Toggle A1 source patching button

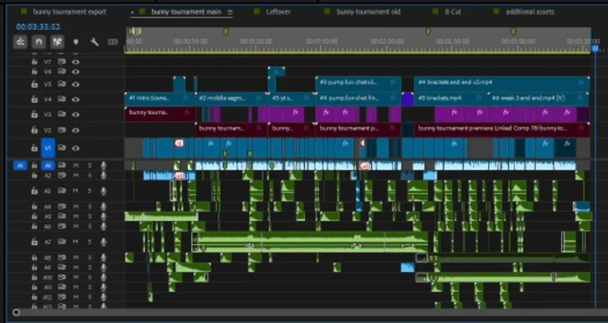pos(21,166)
